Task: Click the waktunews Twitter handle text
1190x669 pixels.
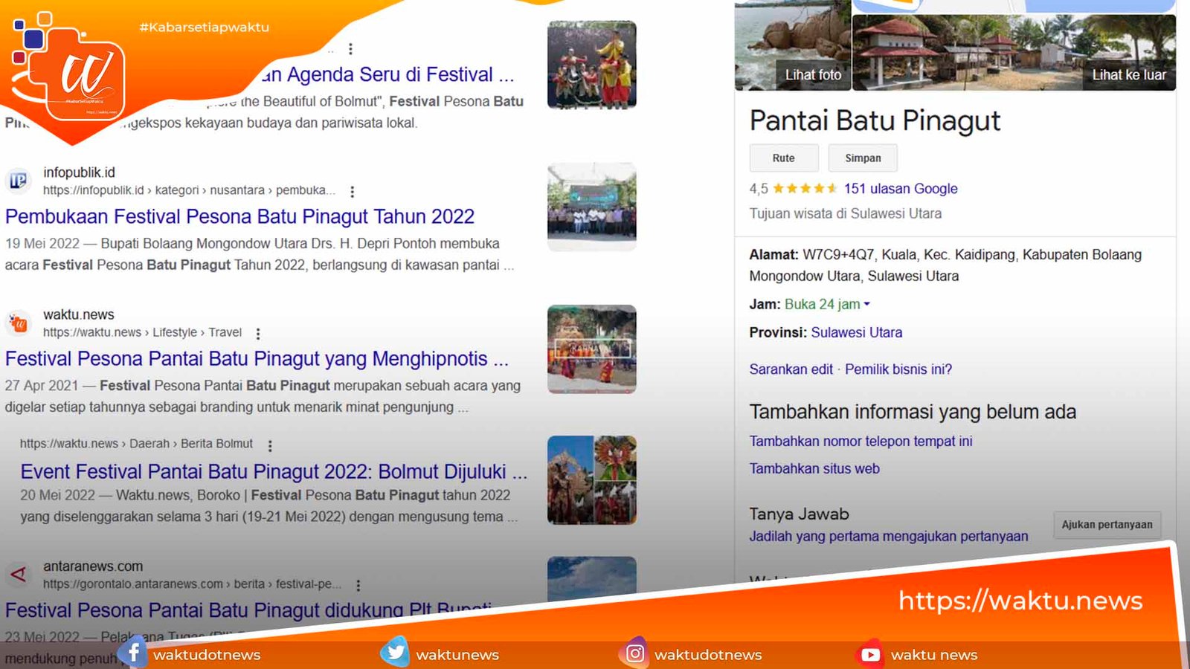Action: (457, 655)
